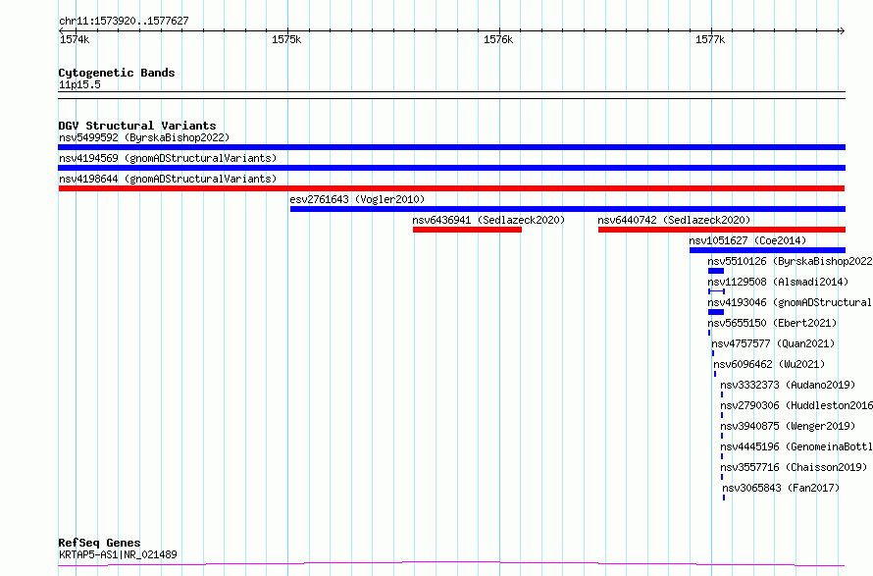Click nsv3557716 (Chaisson2019) label

[x=794, y=467]
